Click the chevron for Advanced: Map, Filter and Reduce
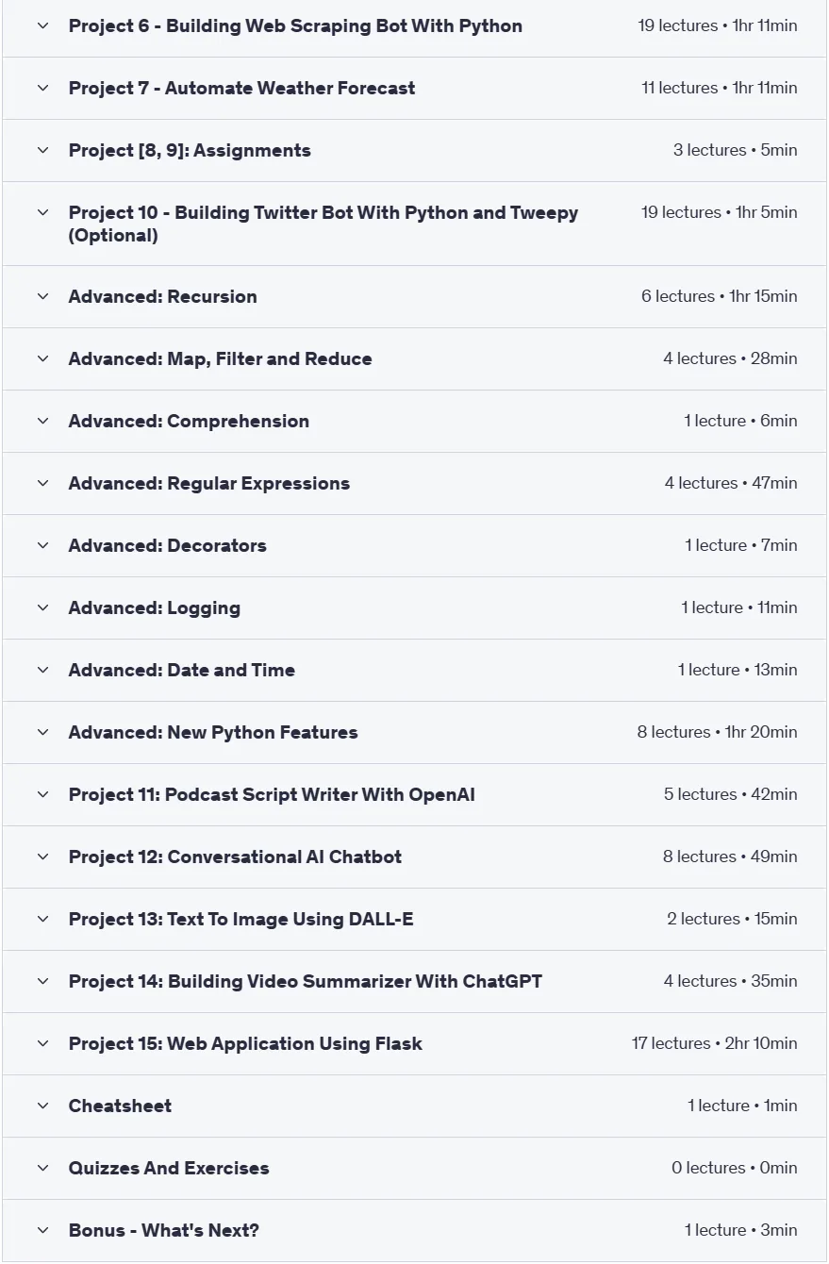 42,359
